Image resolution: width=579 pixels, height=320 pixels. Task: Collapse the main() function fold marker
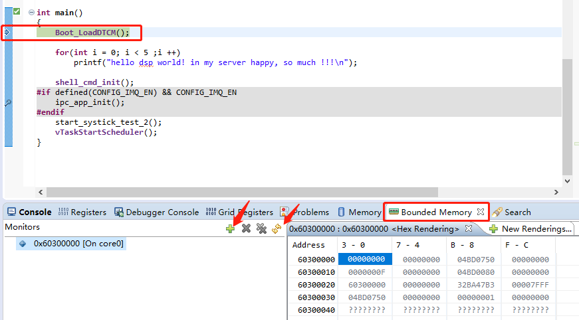click(x=31, y=13)
